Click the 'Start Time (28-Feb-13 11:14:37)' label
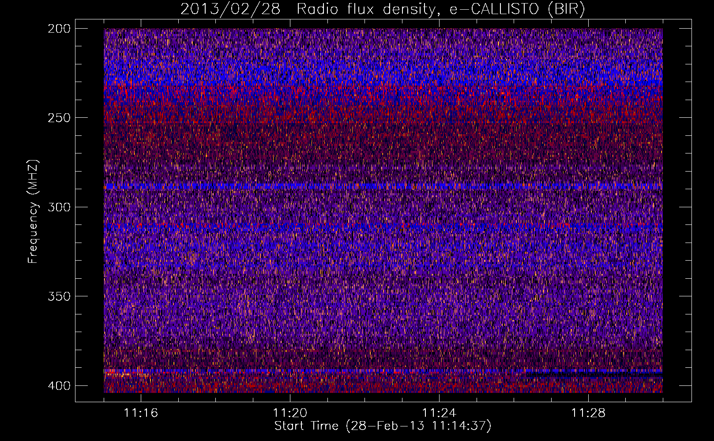 (383, 426)
